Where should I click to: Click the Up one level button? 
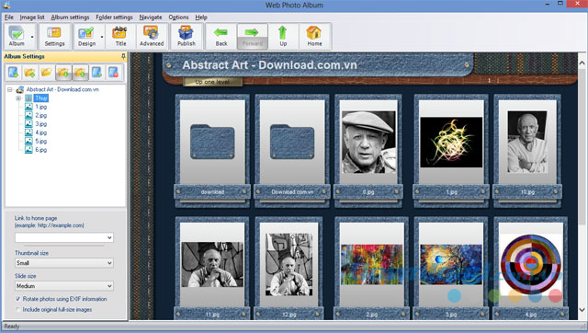click(212, 82)
